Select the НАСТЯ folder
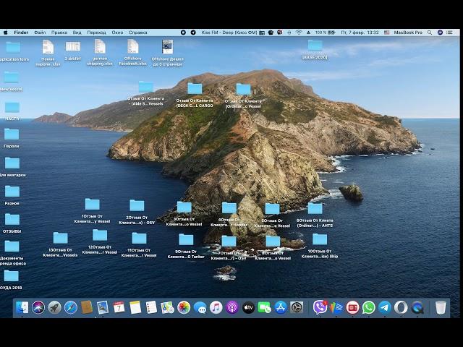 point(12,111)
